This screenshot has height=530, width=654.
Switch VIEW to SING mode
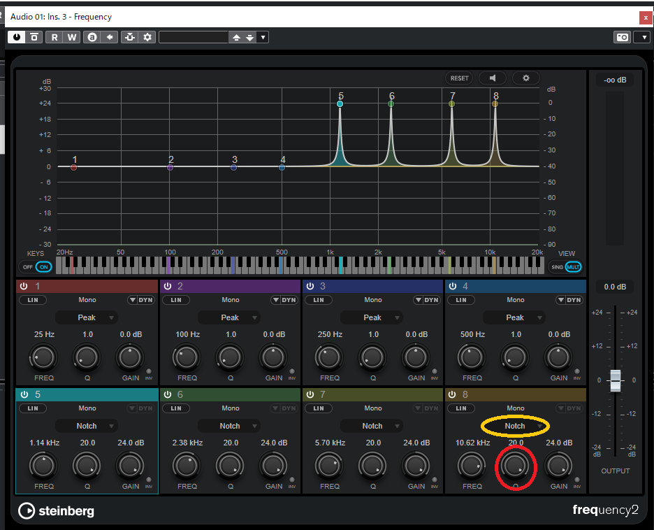558,267
